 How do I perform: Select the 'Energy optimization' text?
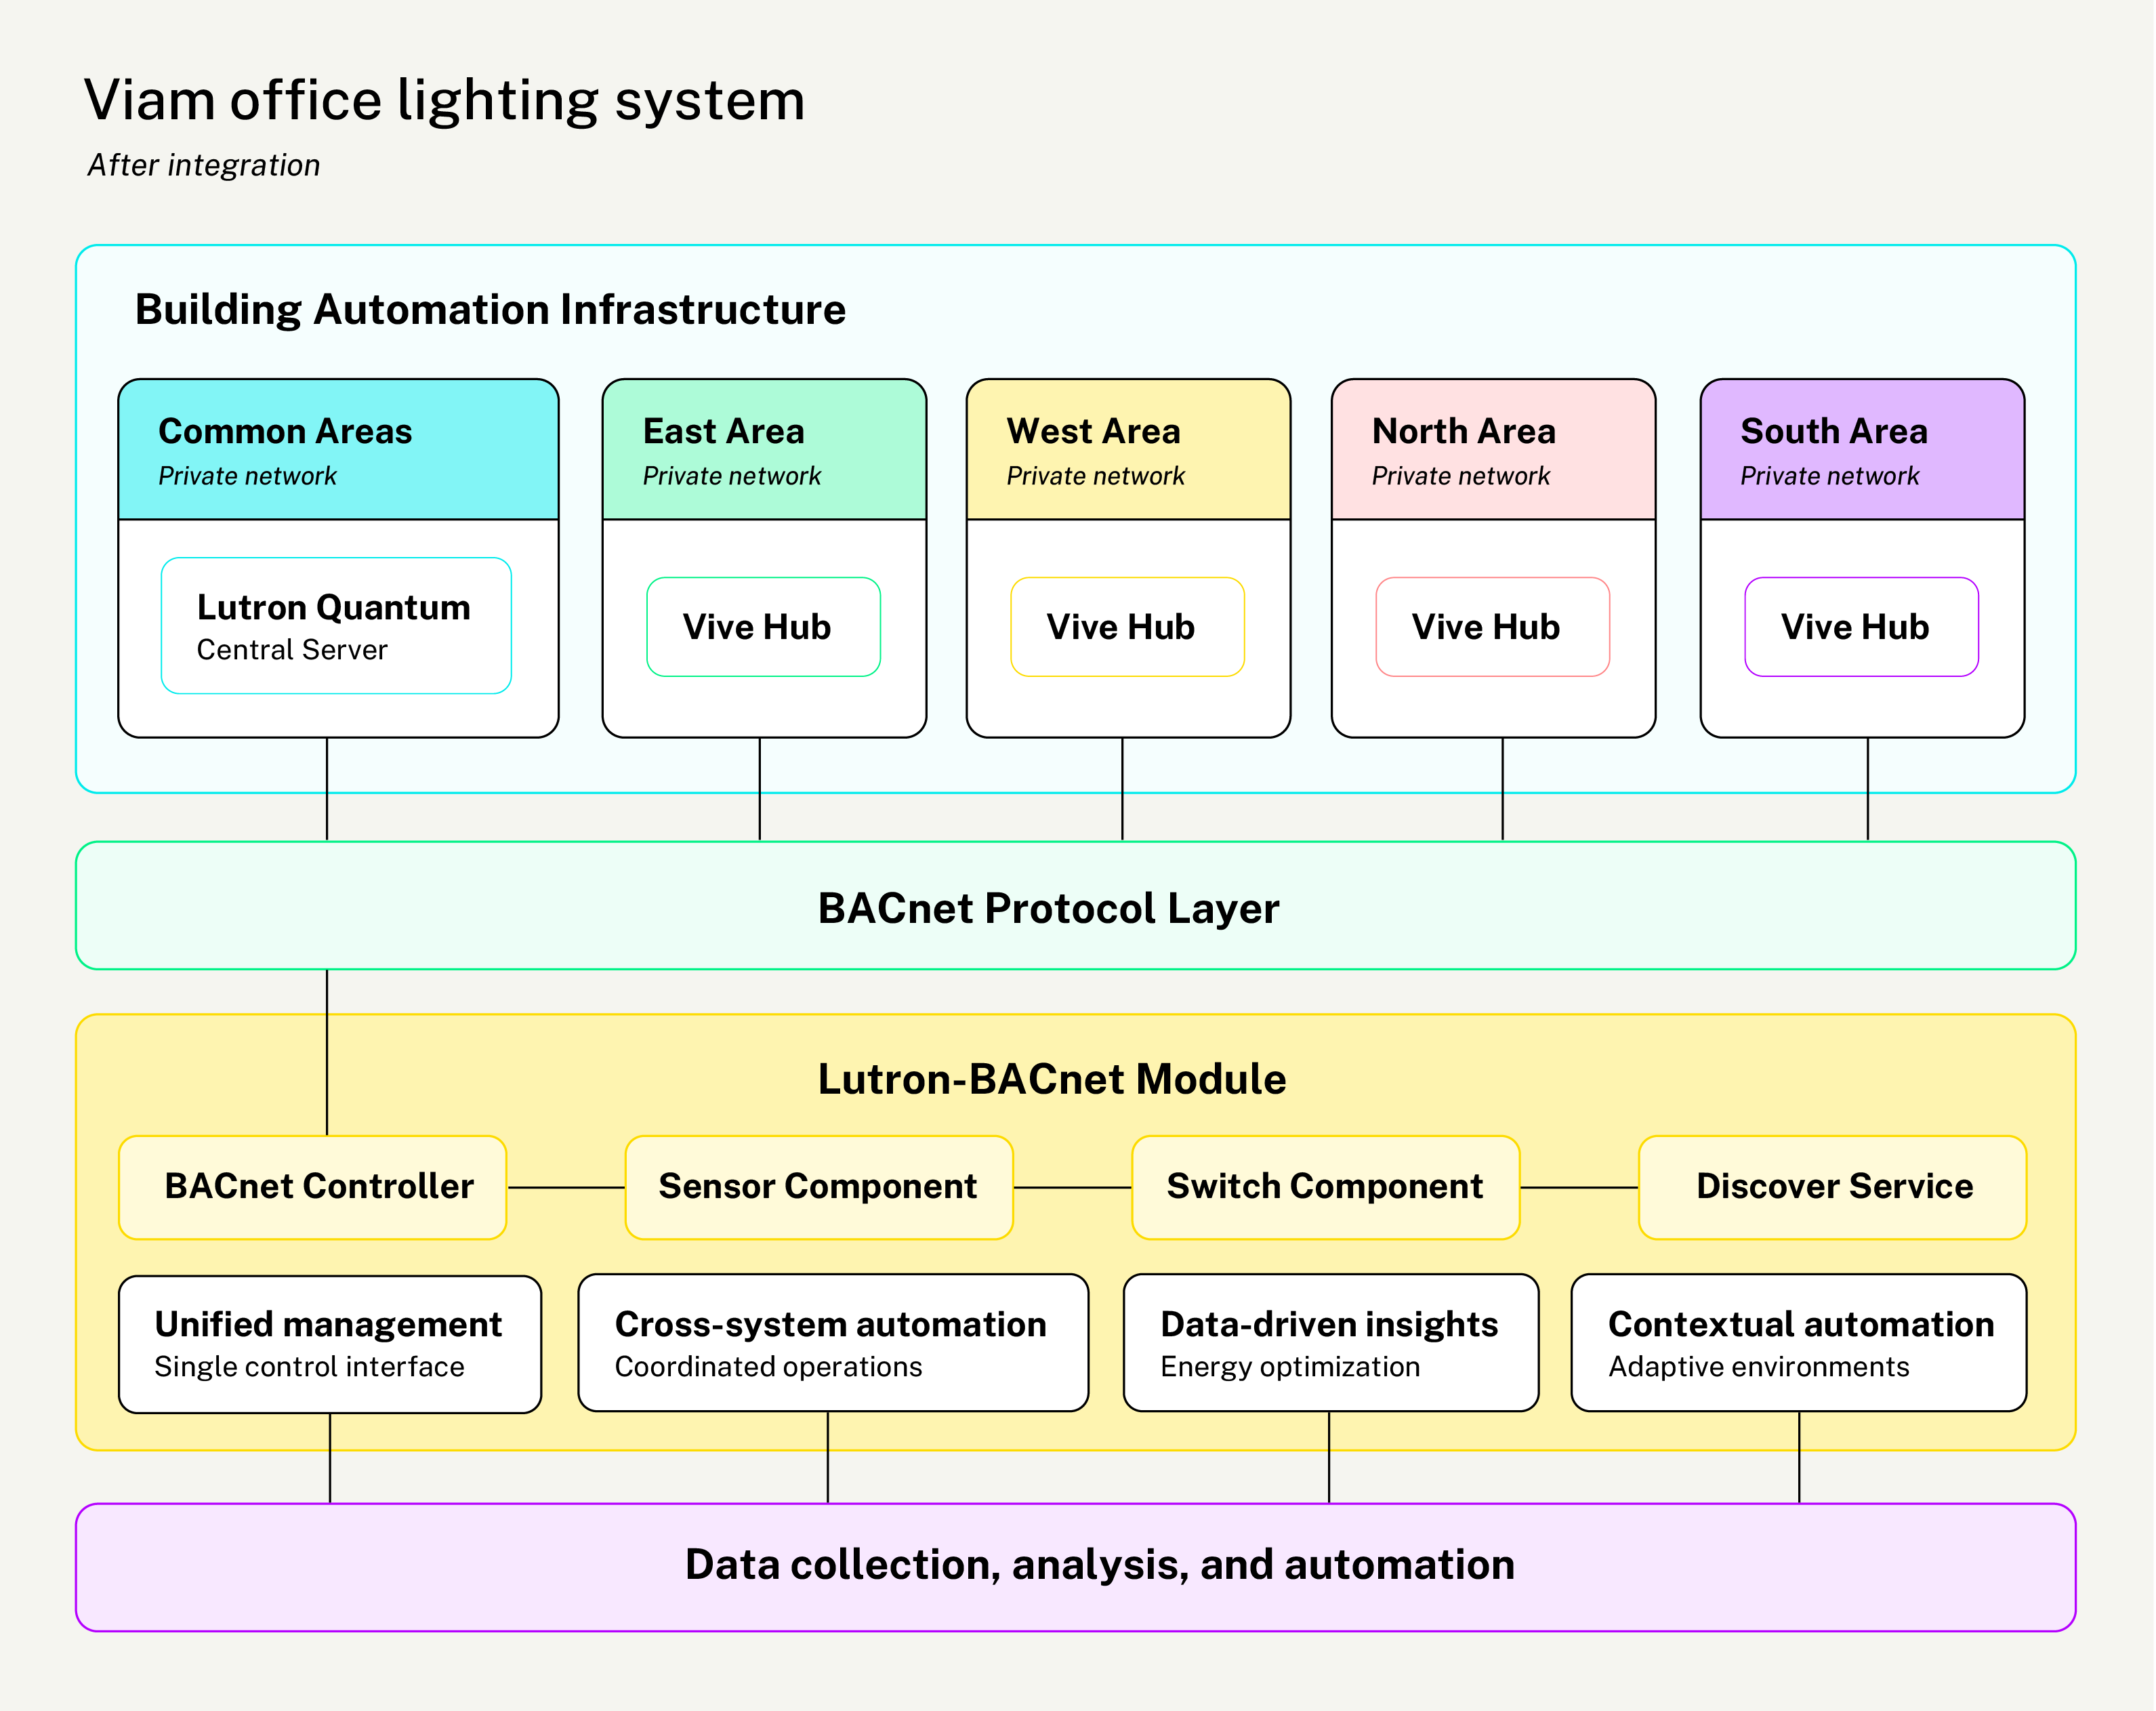[x=1290, y=1367]
